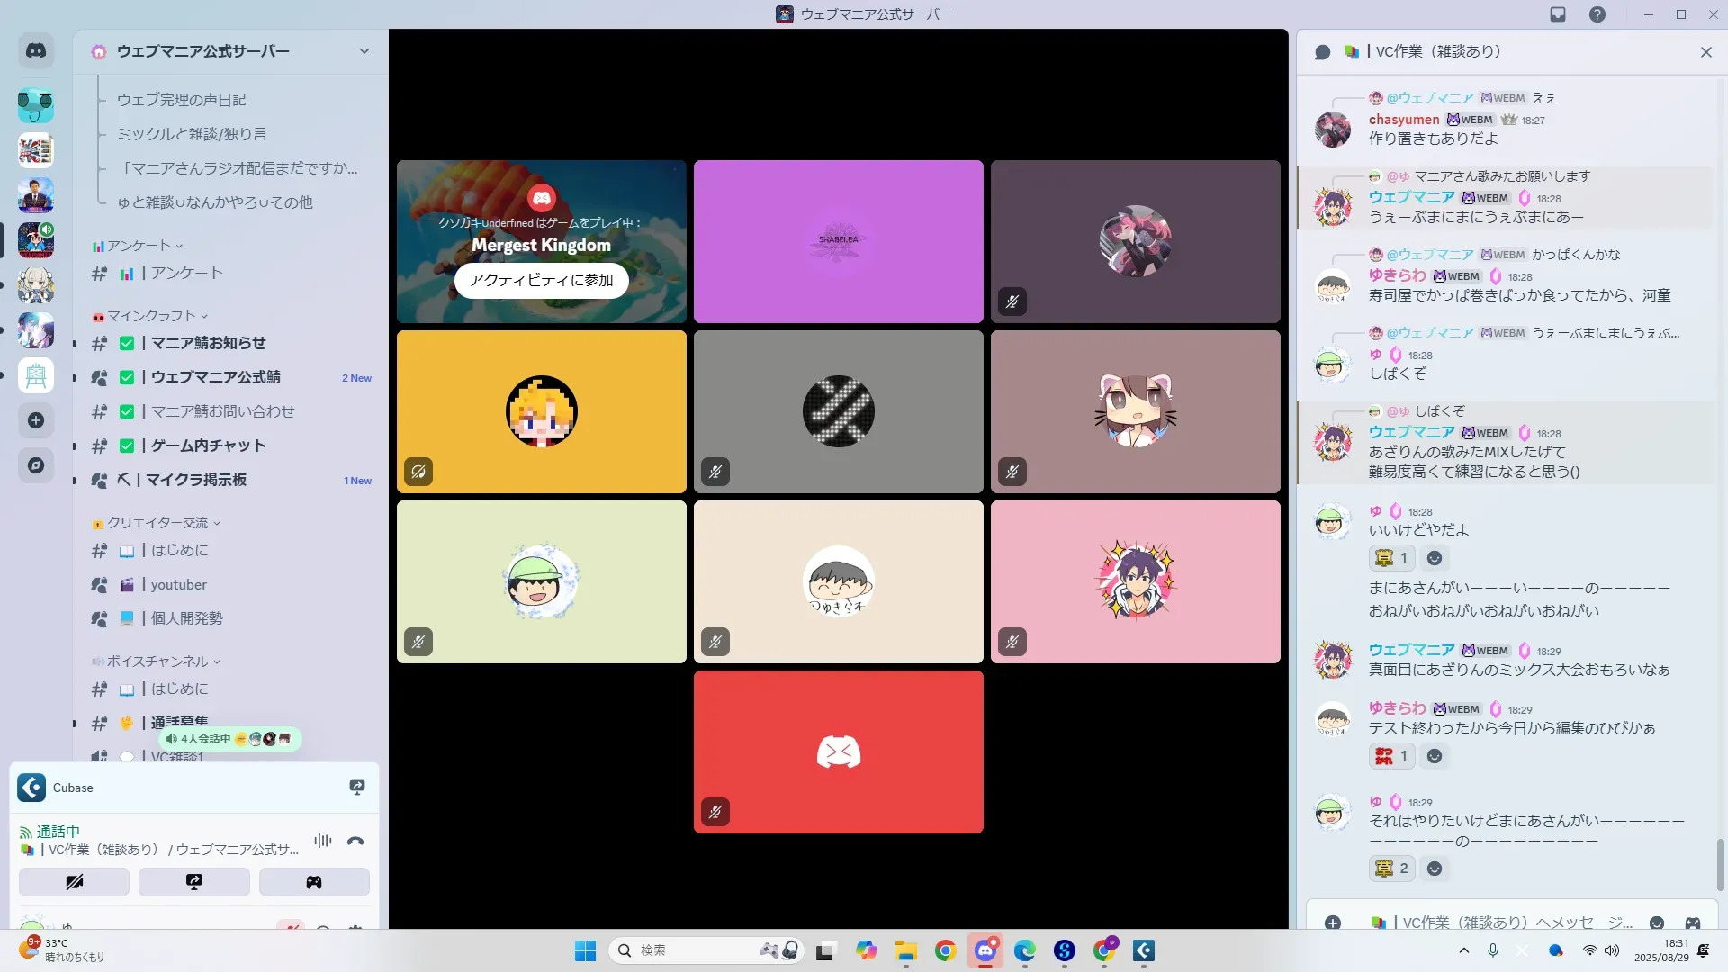Disconnect from the voice call
1728x972 pixels.
(x=355, y=841)
